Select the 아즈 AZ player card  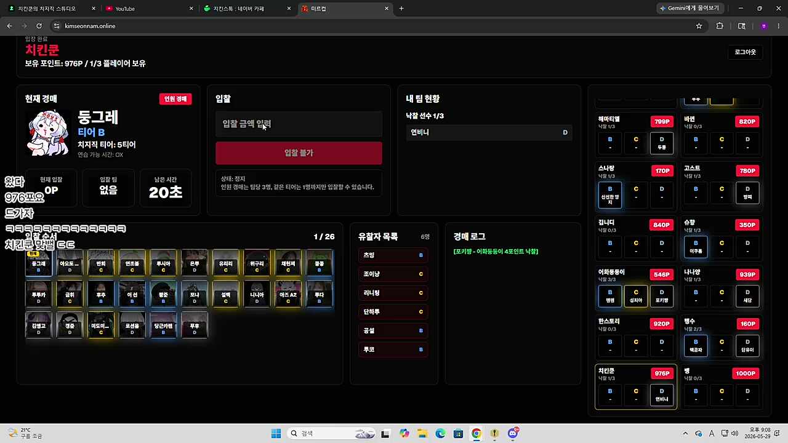[x=288, y=294]
